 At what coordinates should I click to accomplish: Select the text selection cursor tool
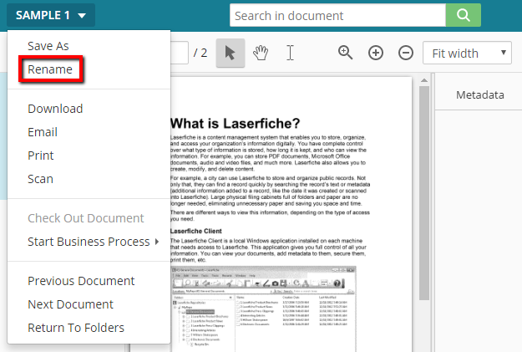[x=291, y=53]
